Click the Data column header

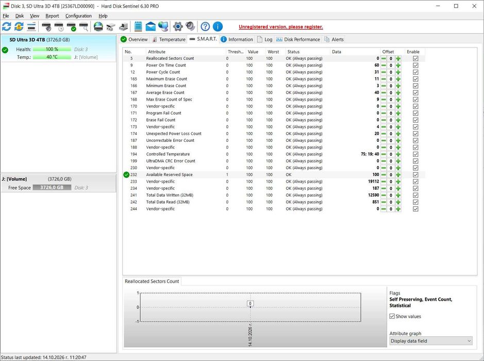355,52
